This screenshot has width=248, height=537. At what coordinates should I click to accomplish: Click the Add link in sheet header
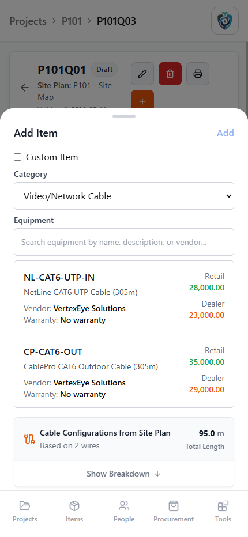(x=226, y=133)
